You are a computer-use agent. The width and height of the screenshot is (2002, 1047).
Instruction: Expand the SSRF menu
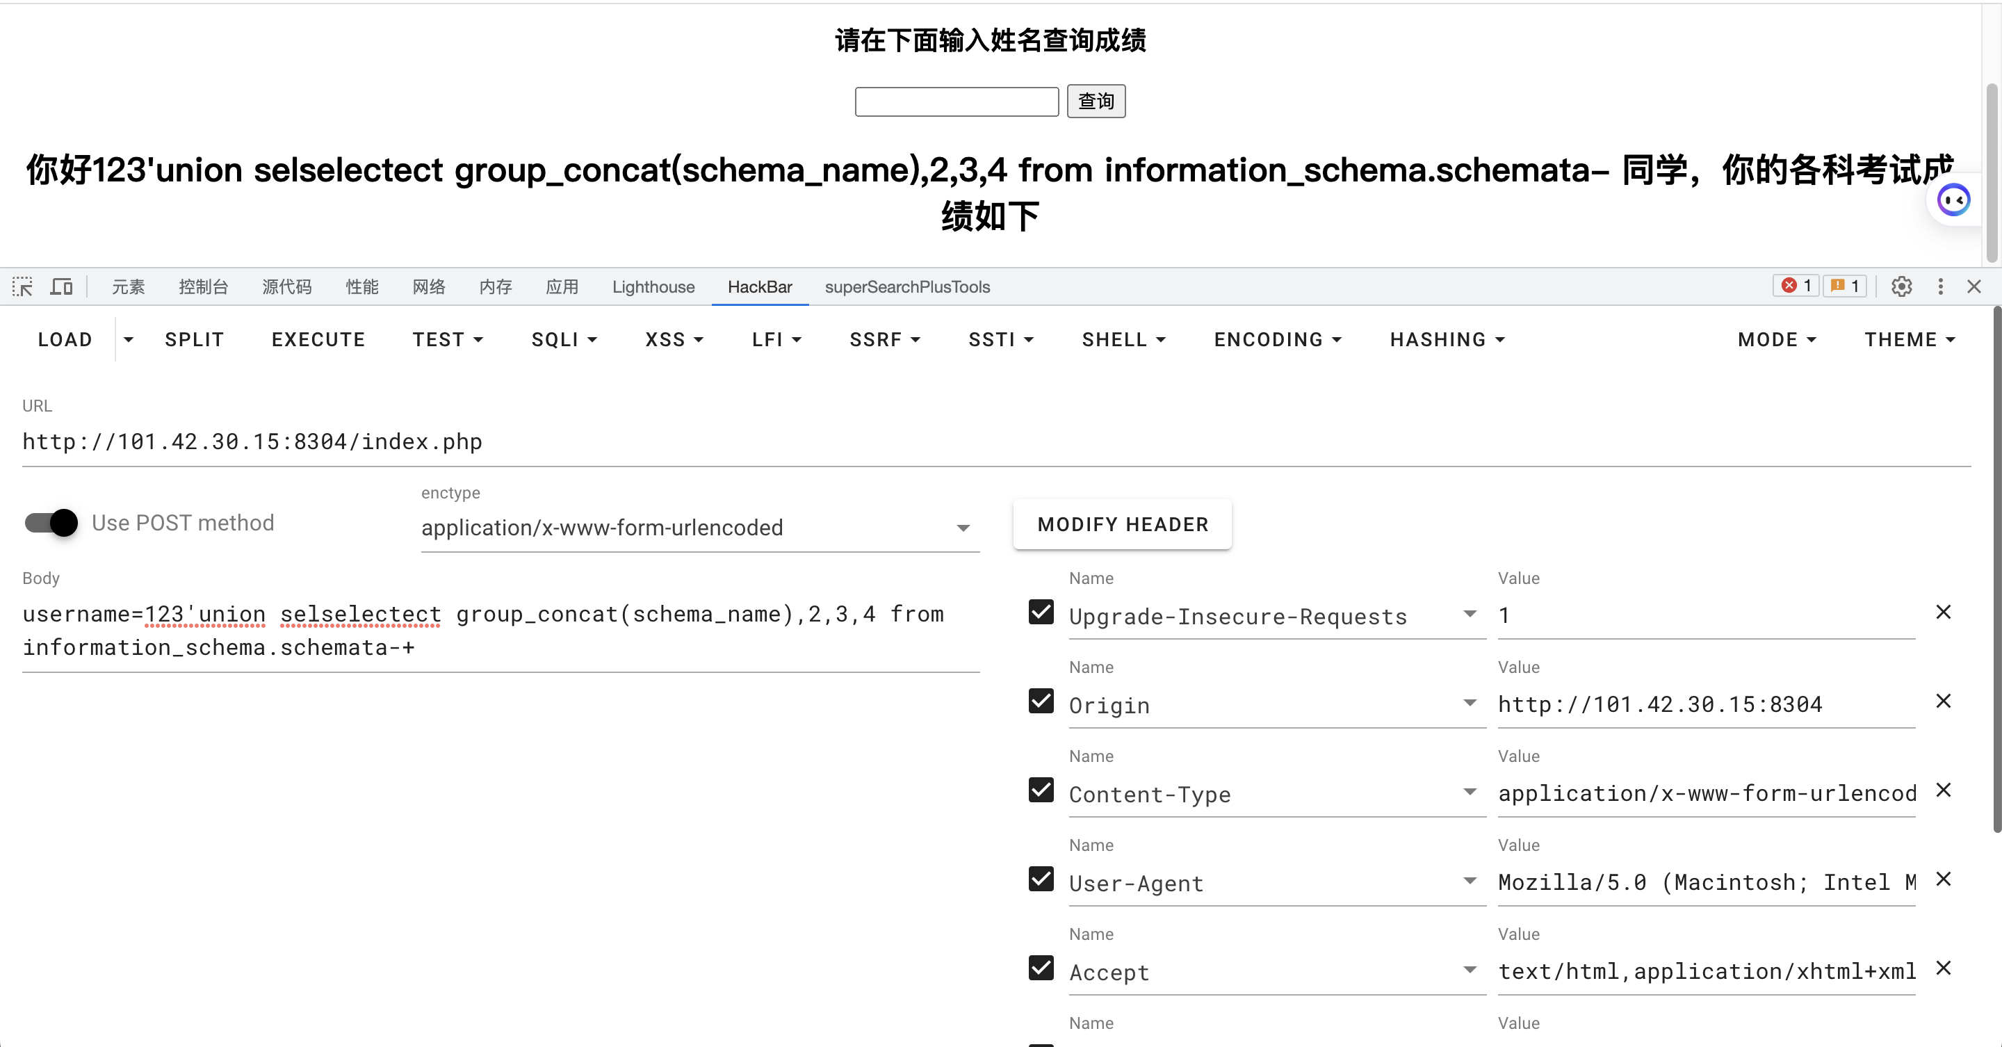point(884,340)
